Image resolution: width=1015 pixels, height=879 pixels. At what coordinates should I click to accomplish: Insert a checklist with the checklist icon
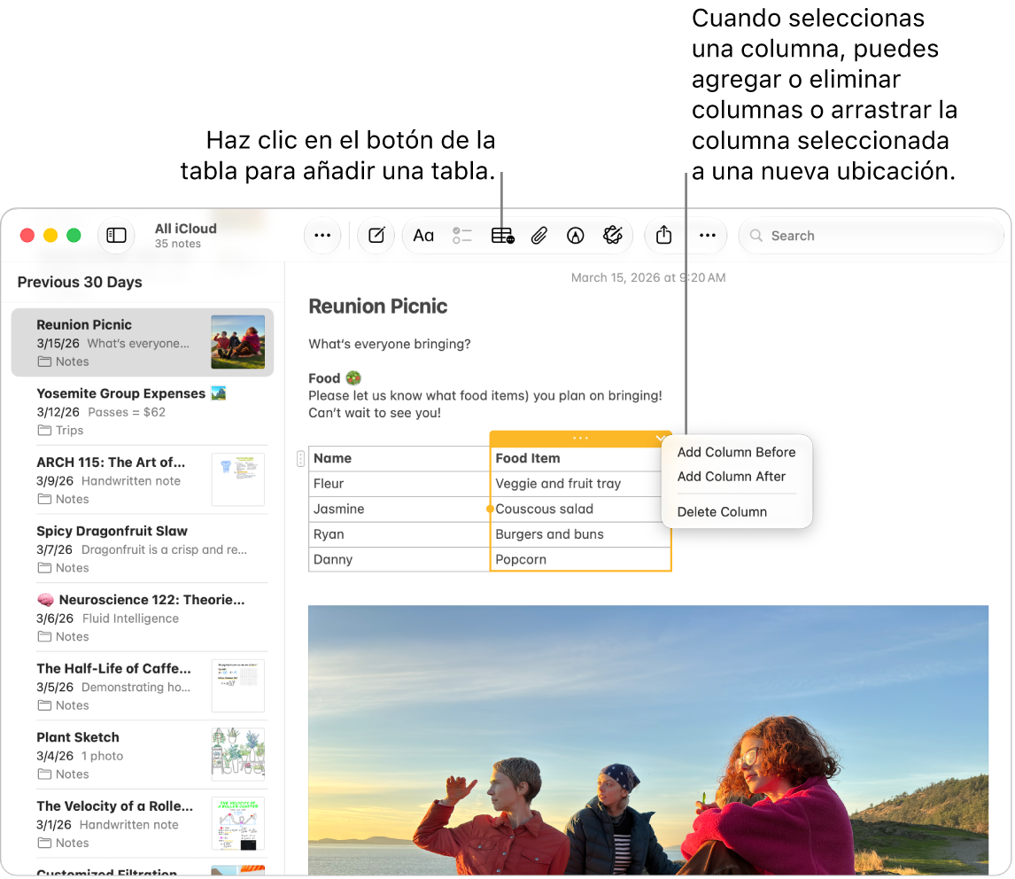click(x=462, y=235)
